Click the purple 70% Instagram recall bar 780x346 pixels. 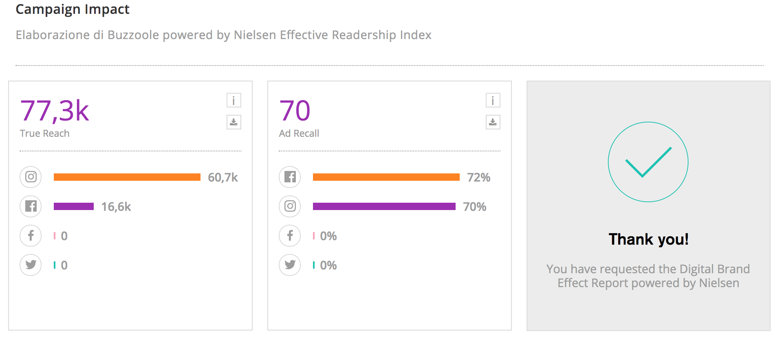point(384,206)
